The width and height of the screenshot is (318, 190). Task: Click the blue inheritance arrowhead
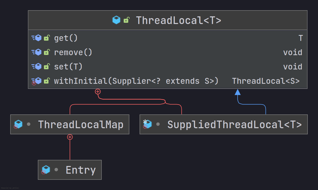pos(238,92)
